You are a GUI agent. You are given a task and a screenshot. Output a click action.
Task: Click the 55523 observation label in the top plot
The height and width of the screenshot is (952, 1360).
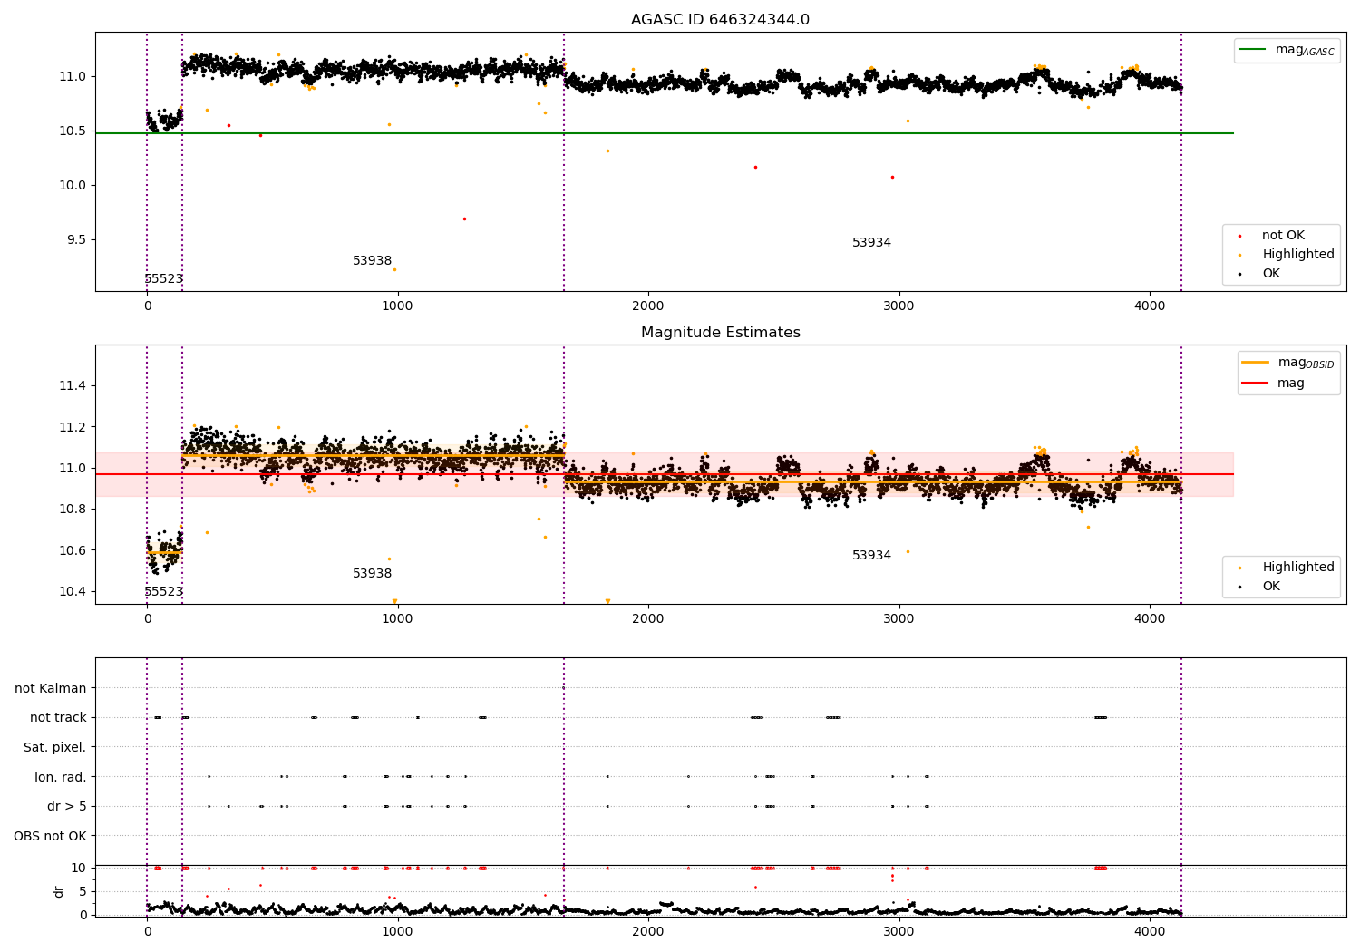coord(164,279)
